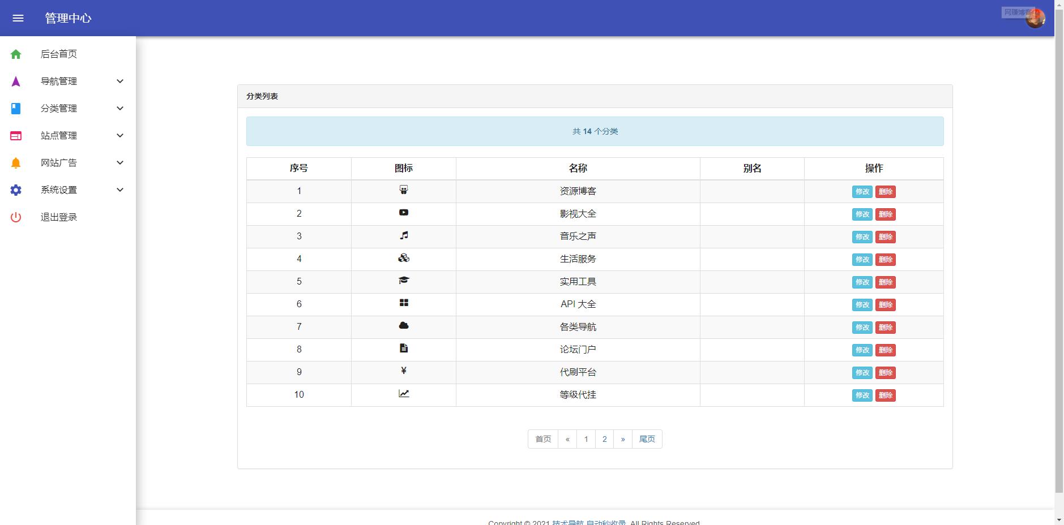1064x525 pixels.
Task: Edit the 等级代挂 category
Action: pos(862,395)
